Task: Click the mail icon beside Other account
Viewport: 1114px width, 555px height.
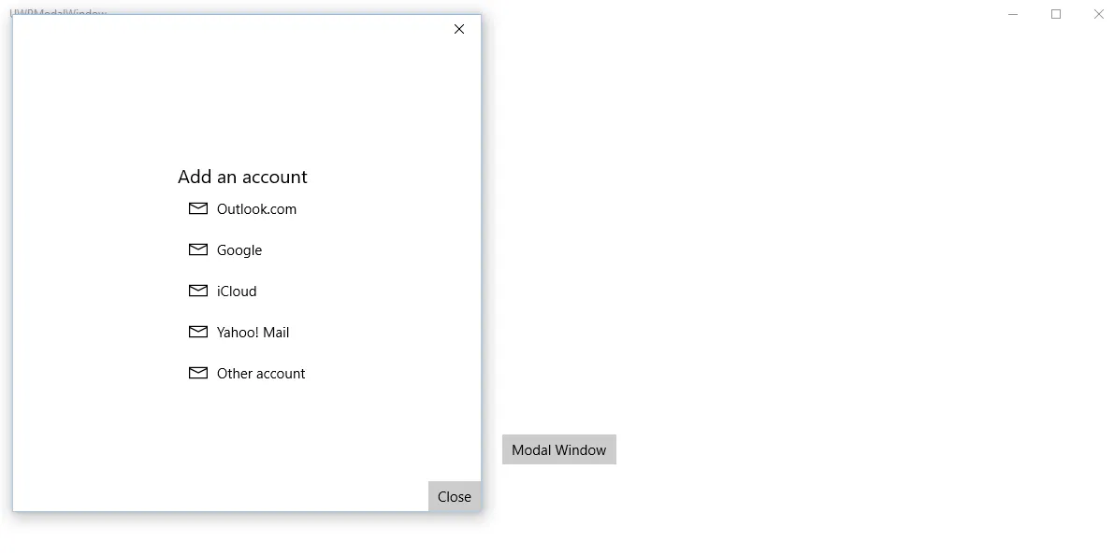Action: 198,373
